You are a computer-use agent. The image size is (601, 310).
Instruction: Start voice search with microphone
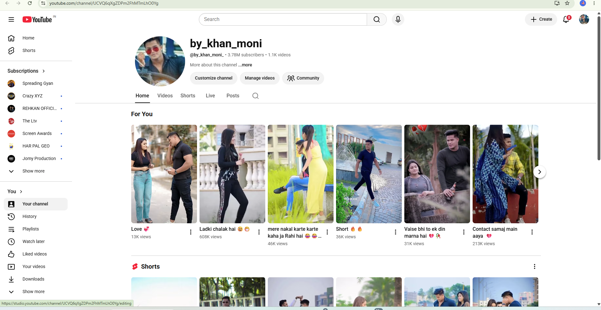click(398, 19)
